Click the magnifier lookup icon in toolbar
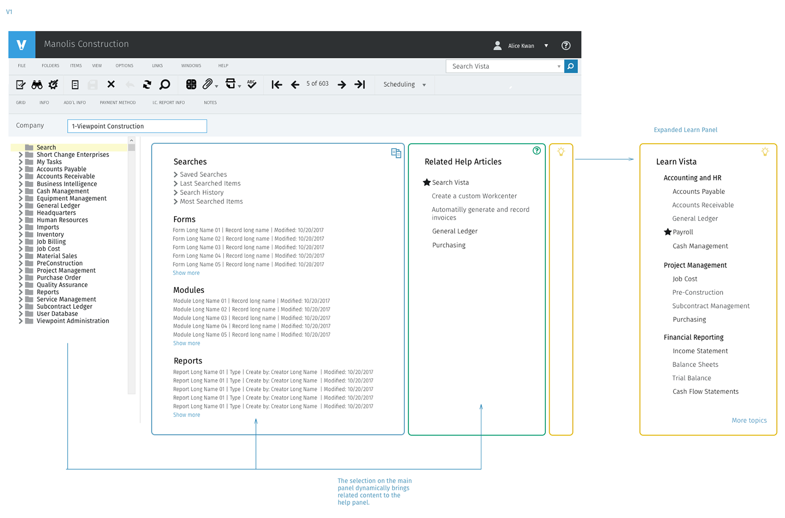Image resolution: width=785 pixels, height=518 pixels. tap(165, 85)
